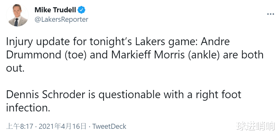Open the tweet's three-dot more options menu
The image size is (280, 137).
tap(270, 14)
